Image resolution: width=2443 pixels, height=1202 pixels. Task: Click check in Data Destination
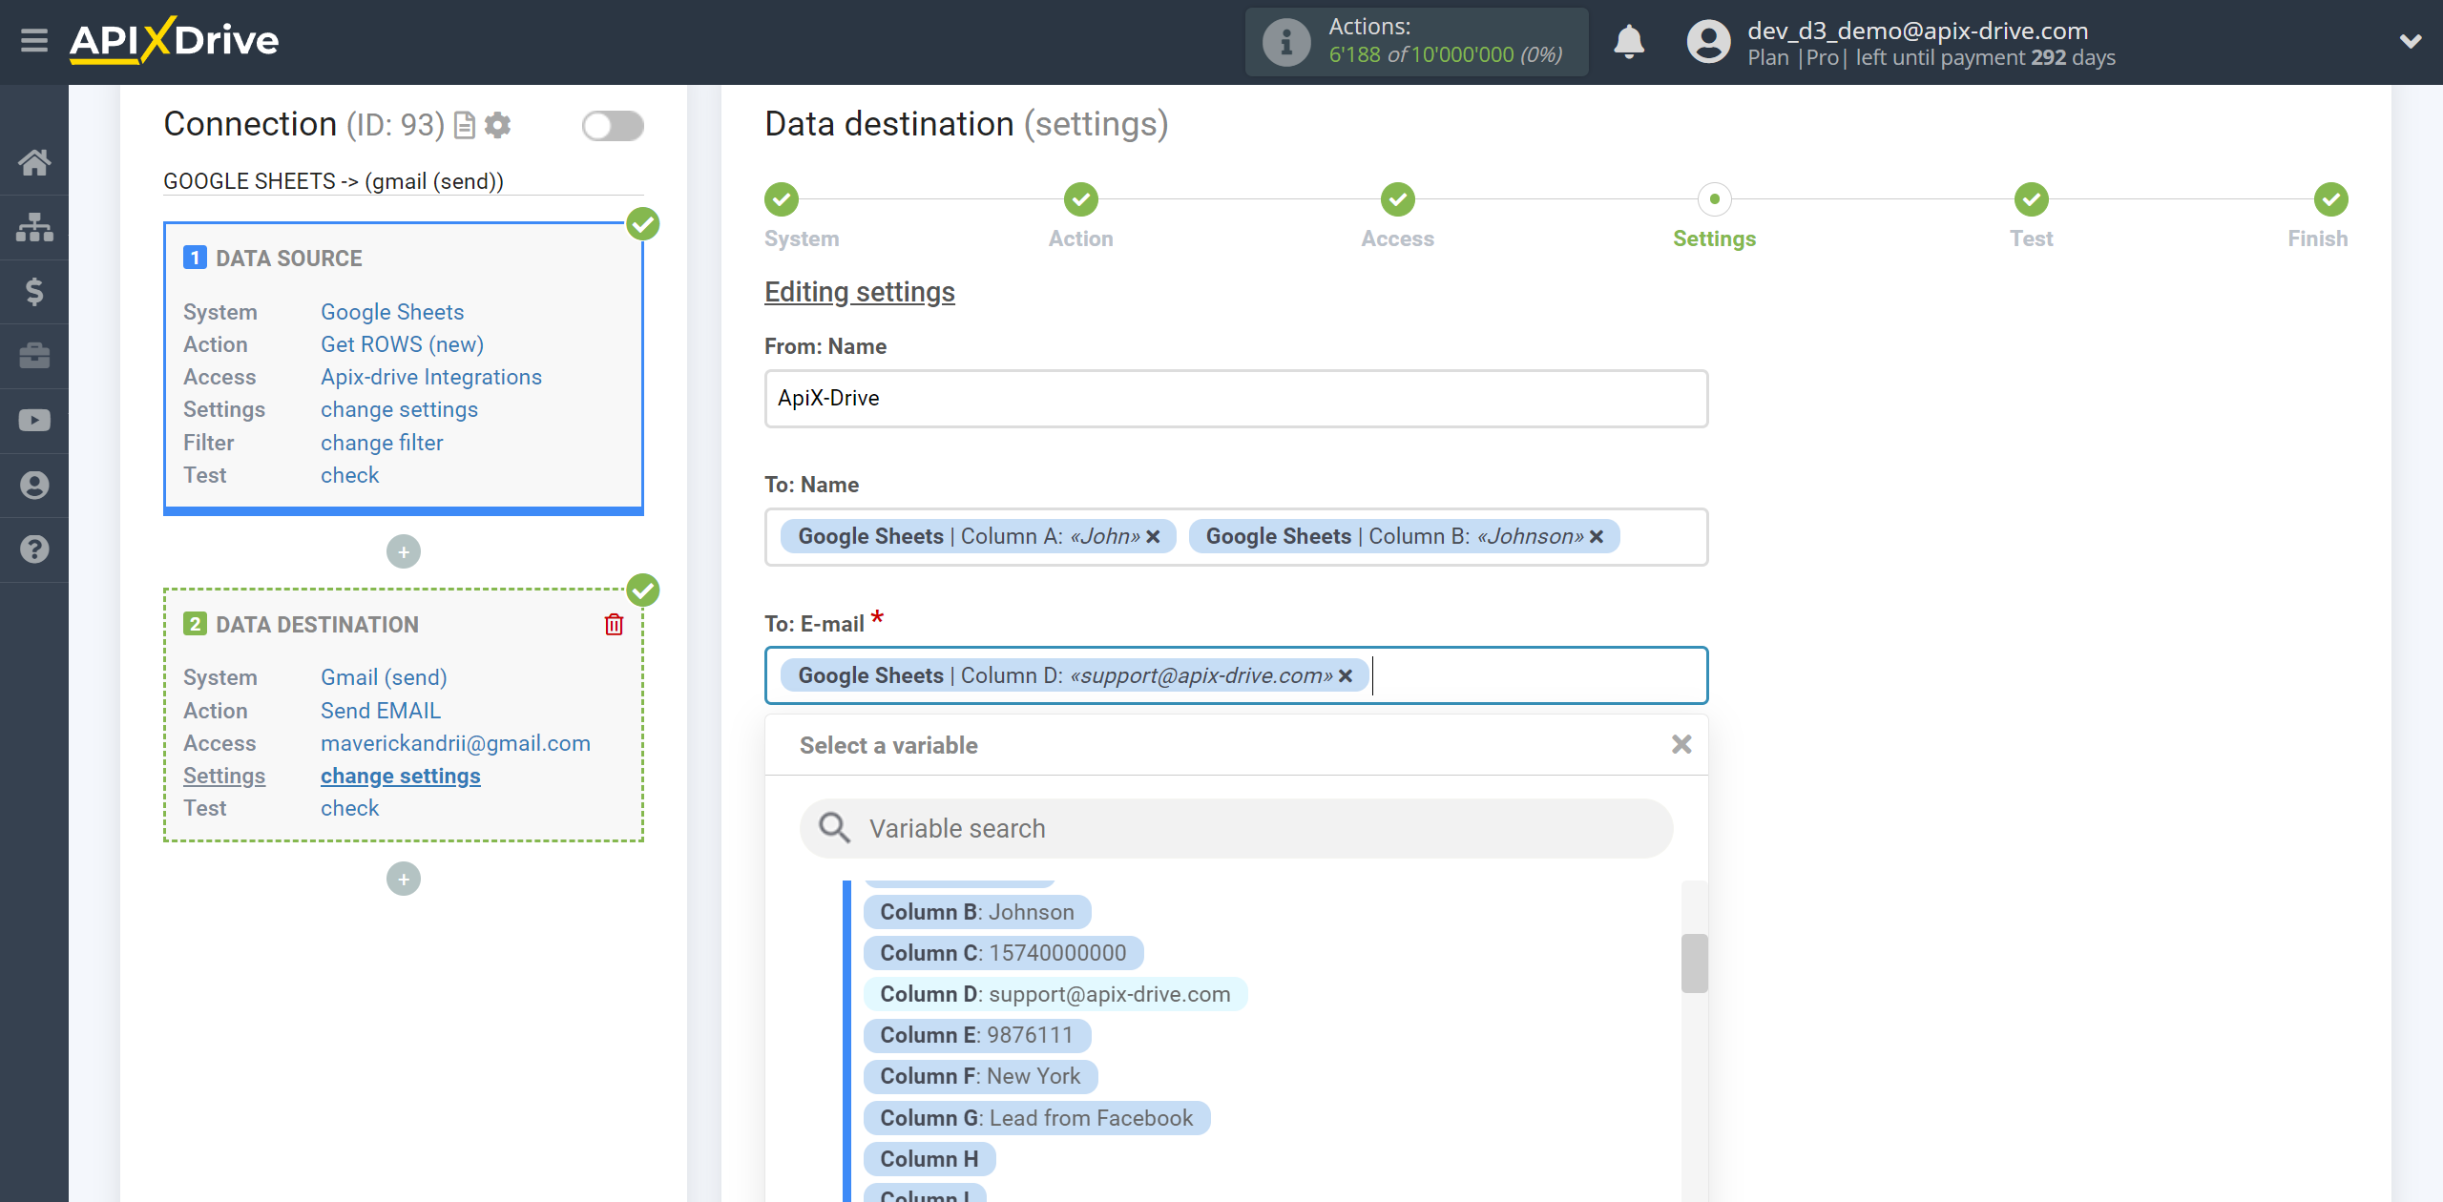[x=349, y=808]
